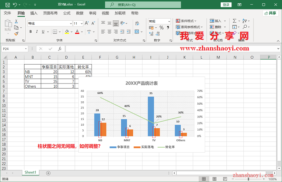
Task: Click the Paste clipboard icon
Action: (x=8, y=24)
